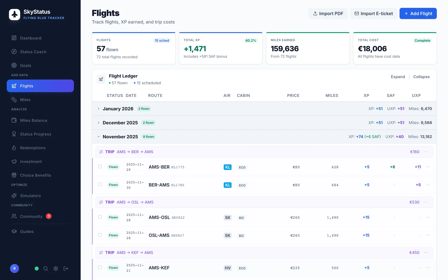The image size is (448, 280).
Task: Click the red Community notification badge
Action: (49, 216)
